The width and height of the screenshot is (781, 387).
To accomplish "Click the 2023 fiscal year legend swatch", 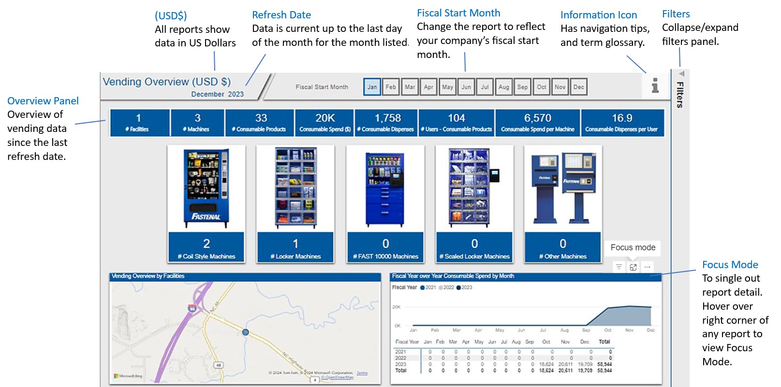I will [x=458, y=288].
